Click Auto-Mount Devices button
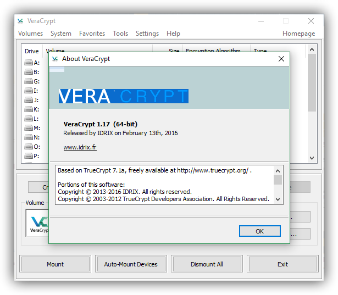 pos(131,264)
